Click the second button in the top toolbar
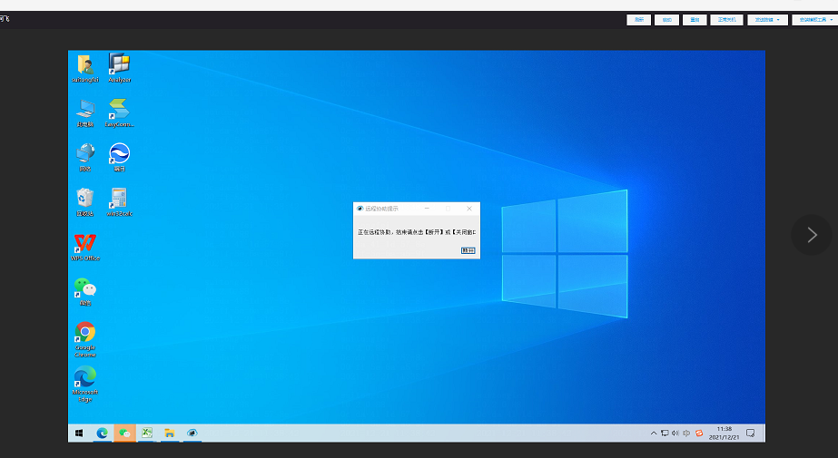 click(x=667, y=20)
